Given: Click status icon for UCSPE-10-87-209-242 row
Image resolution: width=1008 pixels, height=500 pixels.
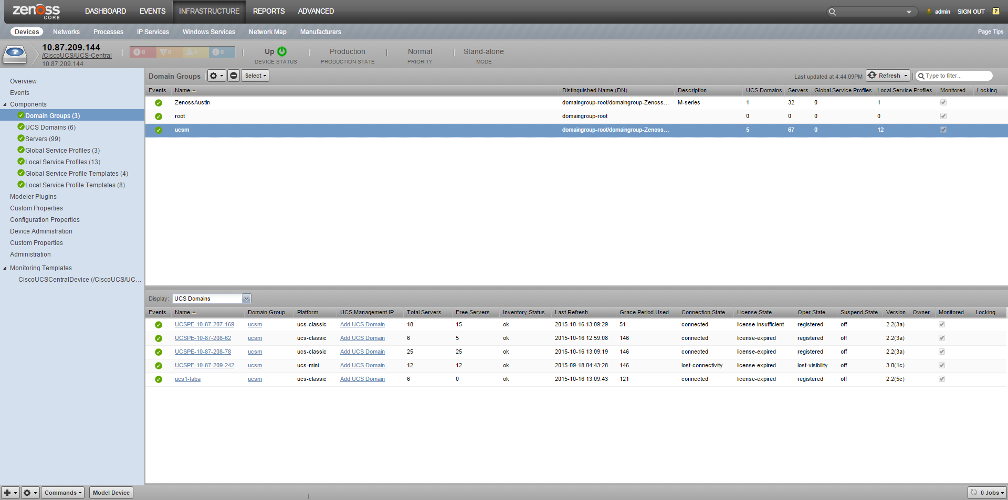Looking at the screenshot, I should (159, 366).
